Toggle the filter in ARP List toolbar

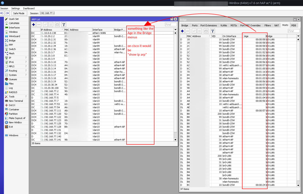point(64,24)
